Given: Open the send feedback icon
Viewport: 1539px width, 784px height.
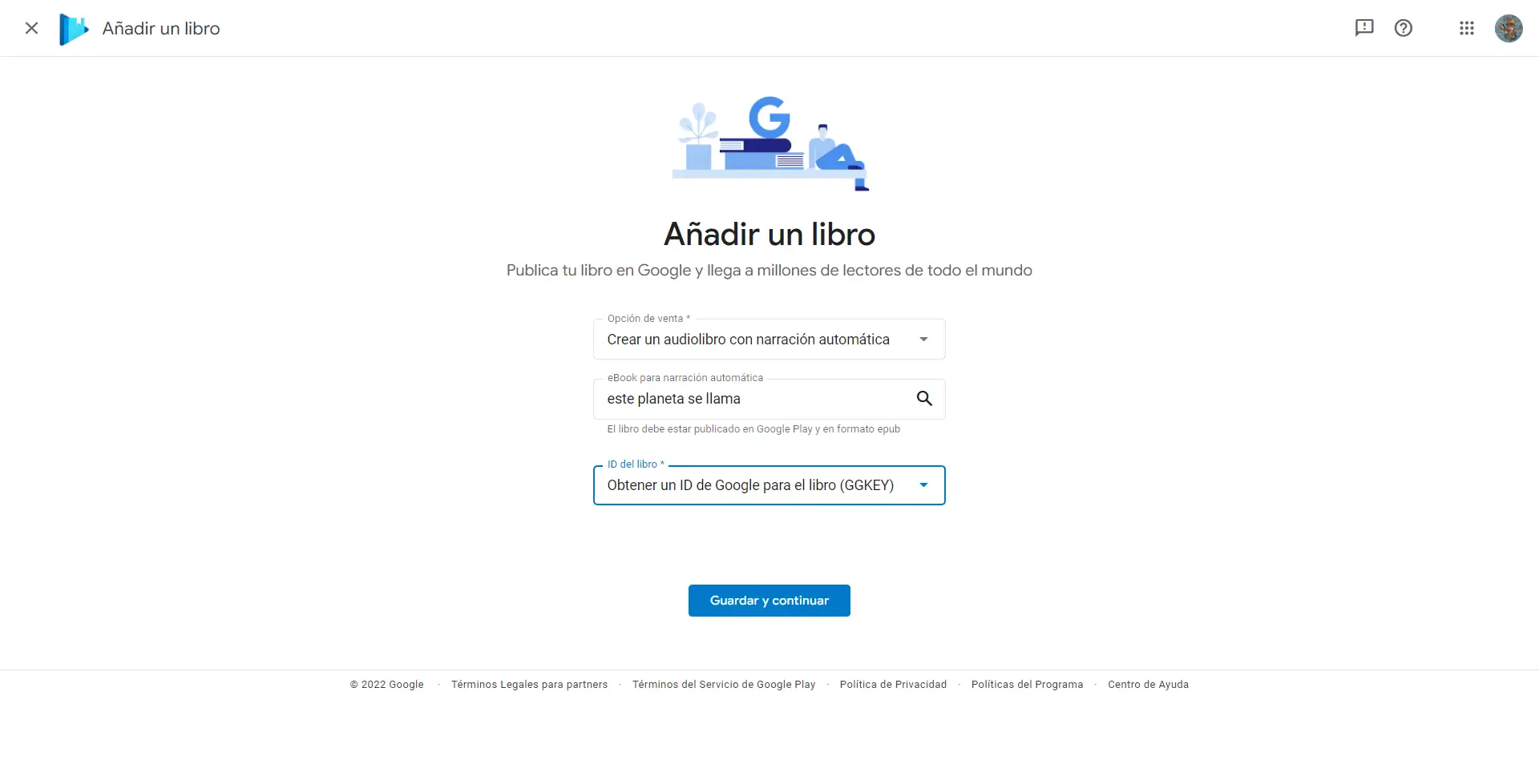Looking at the screenshot, I should coord(1365,28).
